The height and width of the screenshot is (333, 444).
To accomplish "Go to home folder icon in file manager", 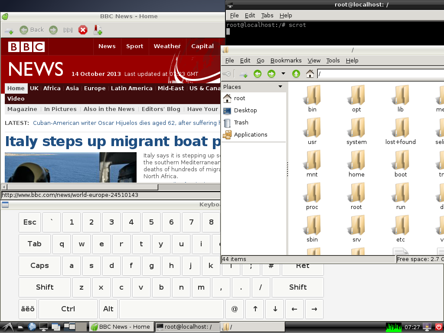I will (x=310, y=74).
